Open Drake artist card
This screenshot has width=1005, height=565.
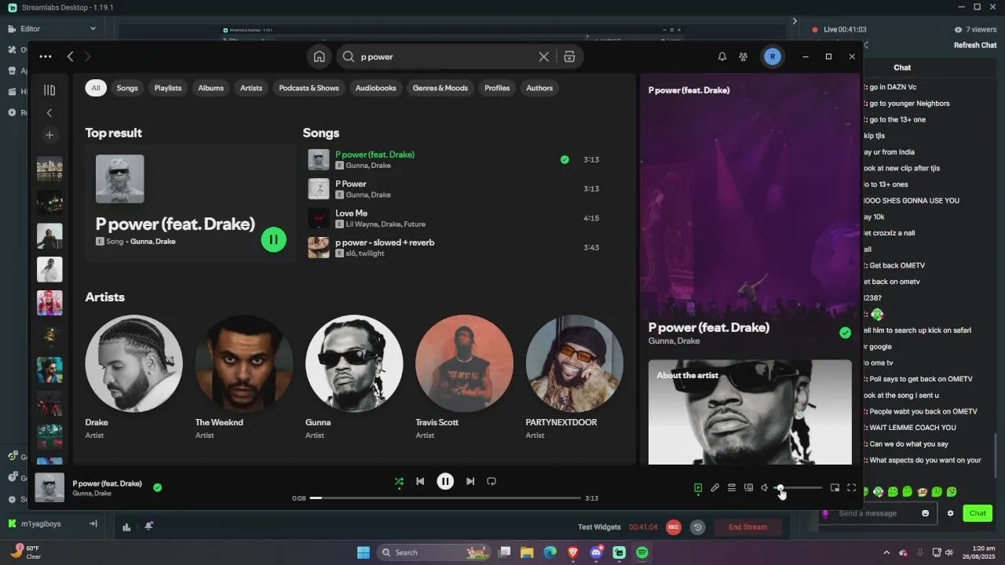(x=134, y=377)
